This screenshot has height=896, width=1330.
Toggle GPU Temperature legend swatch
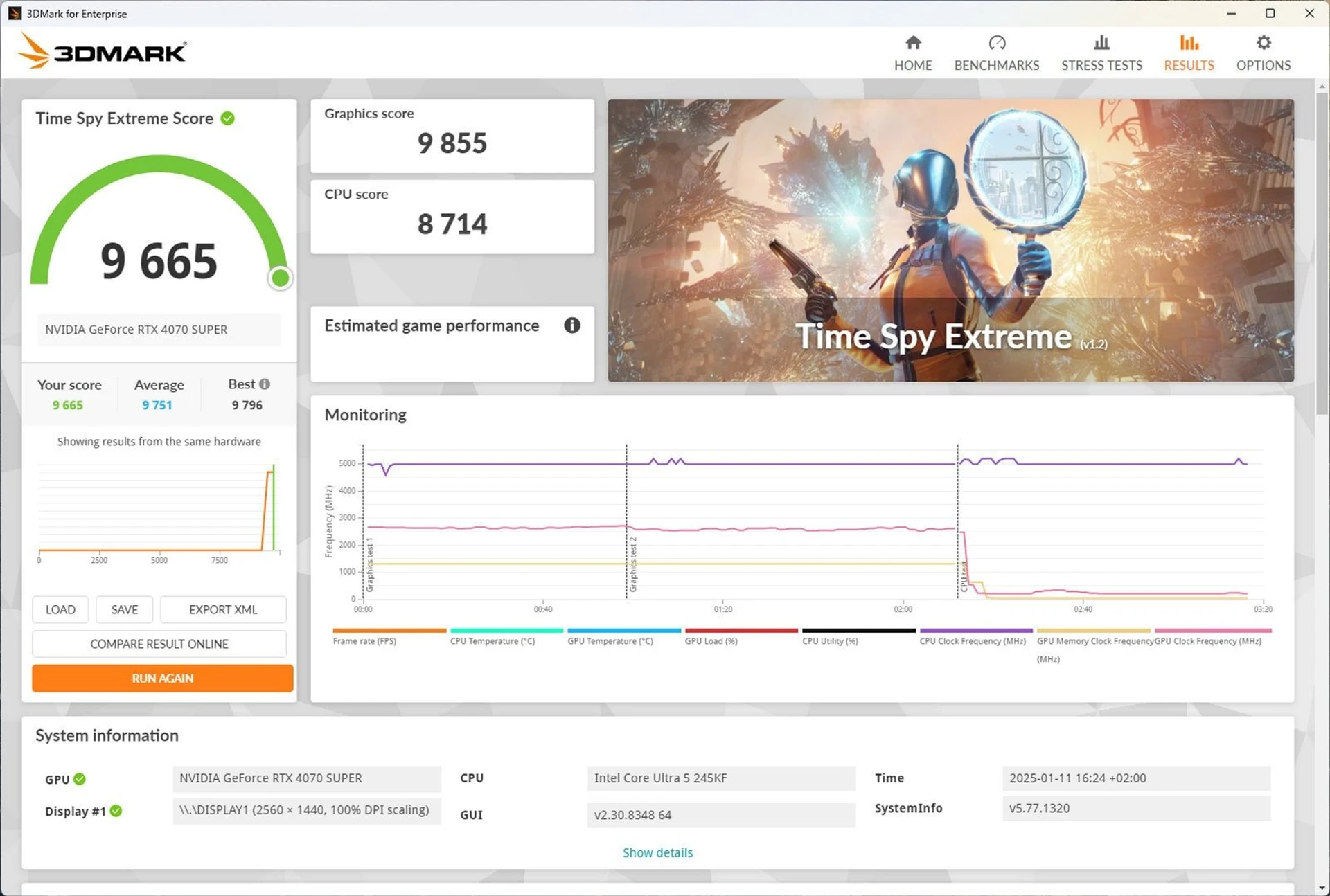(x=624, y=631)
